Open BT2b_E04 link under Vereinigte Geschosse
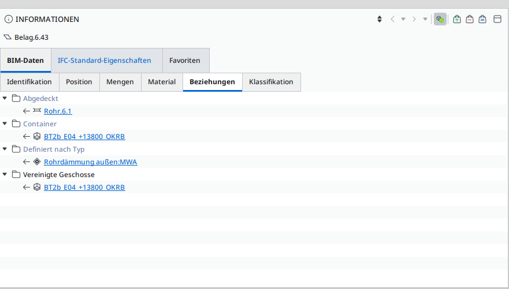This screenshot has width=509, height=289. click(x=84, y=187)
